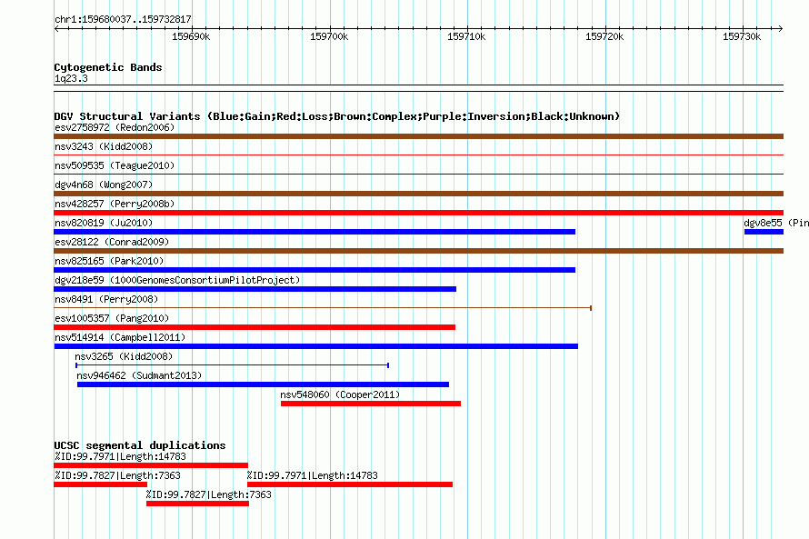Image resolution: width=809 pixels, height=539 pixels.
Task: Click the esv28122 (Conrad2009) label
Action: (x=112, y=242)
